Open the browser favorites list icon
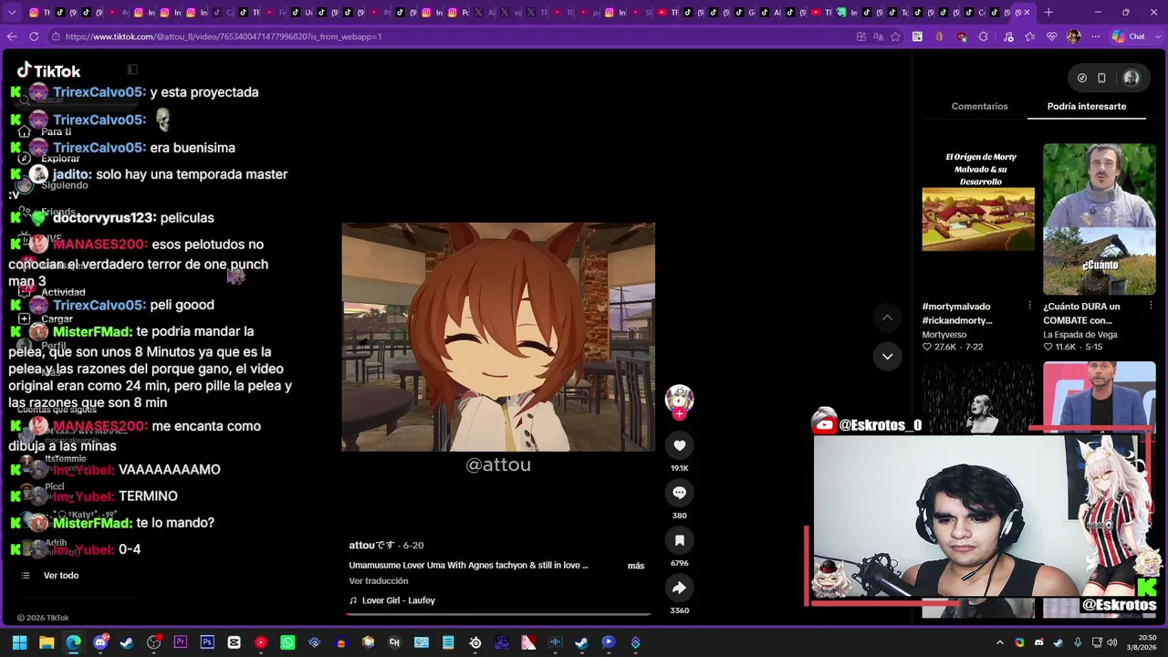The height and width of the screenshot is (657, 1168). point(1030,36)
